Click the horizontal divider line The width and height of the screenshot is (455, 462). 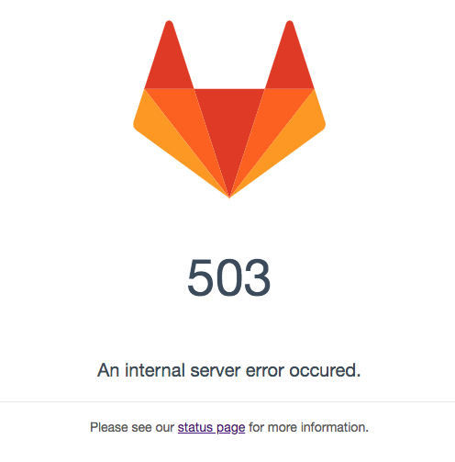(x=227, y=401)
